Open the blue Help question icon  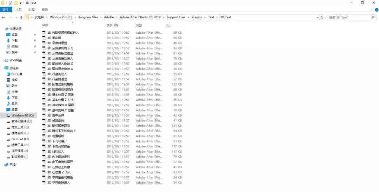click(377, 10)
